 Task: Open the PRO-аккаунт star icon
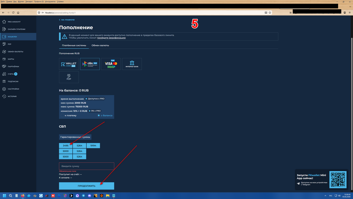[x=4, y=22]
